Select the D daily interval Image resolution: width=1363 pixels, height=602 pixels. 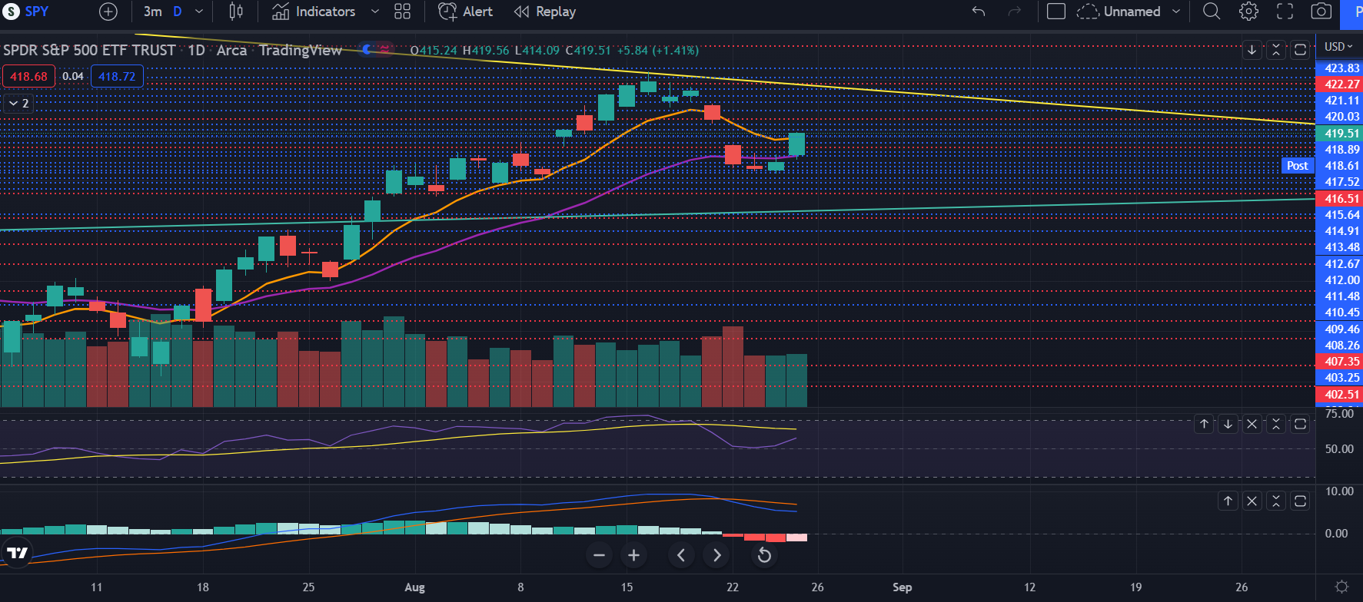(x=178, y=12)
